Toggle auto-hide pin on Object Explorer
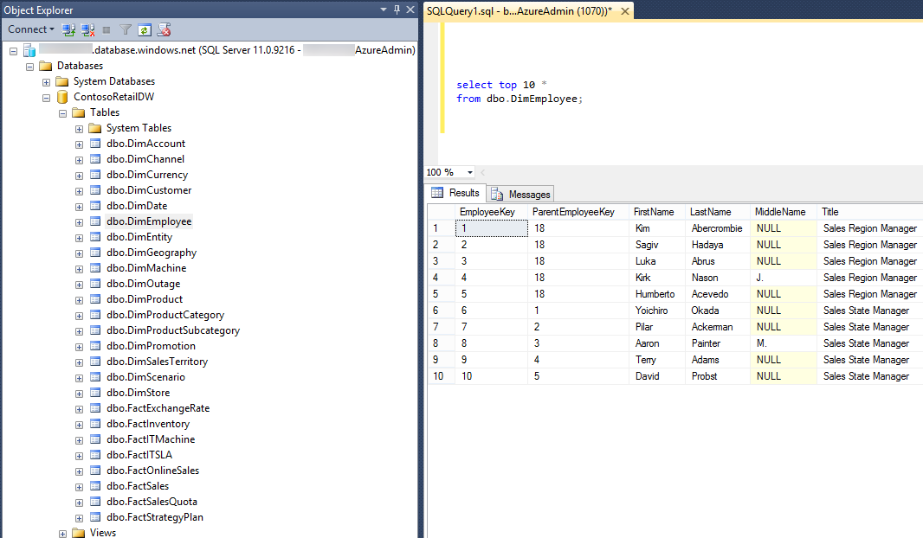Image resolution: width=923 pixels, height=538 pixels. pyautogui.click(x=395, y=10)
